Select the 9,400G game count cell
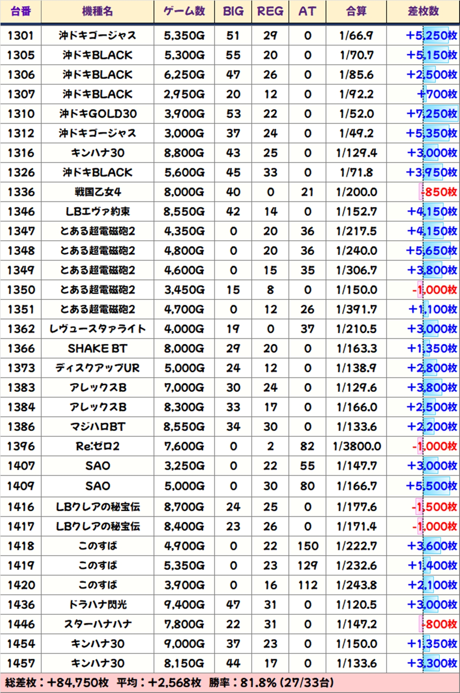This screenshot has width=460, height=693. tap(184, 605)
